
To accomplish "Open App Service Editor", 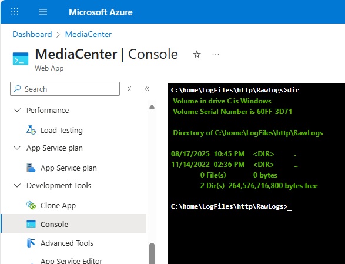I will click(x=71, y=260).
